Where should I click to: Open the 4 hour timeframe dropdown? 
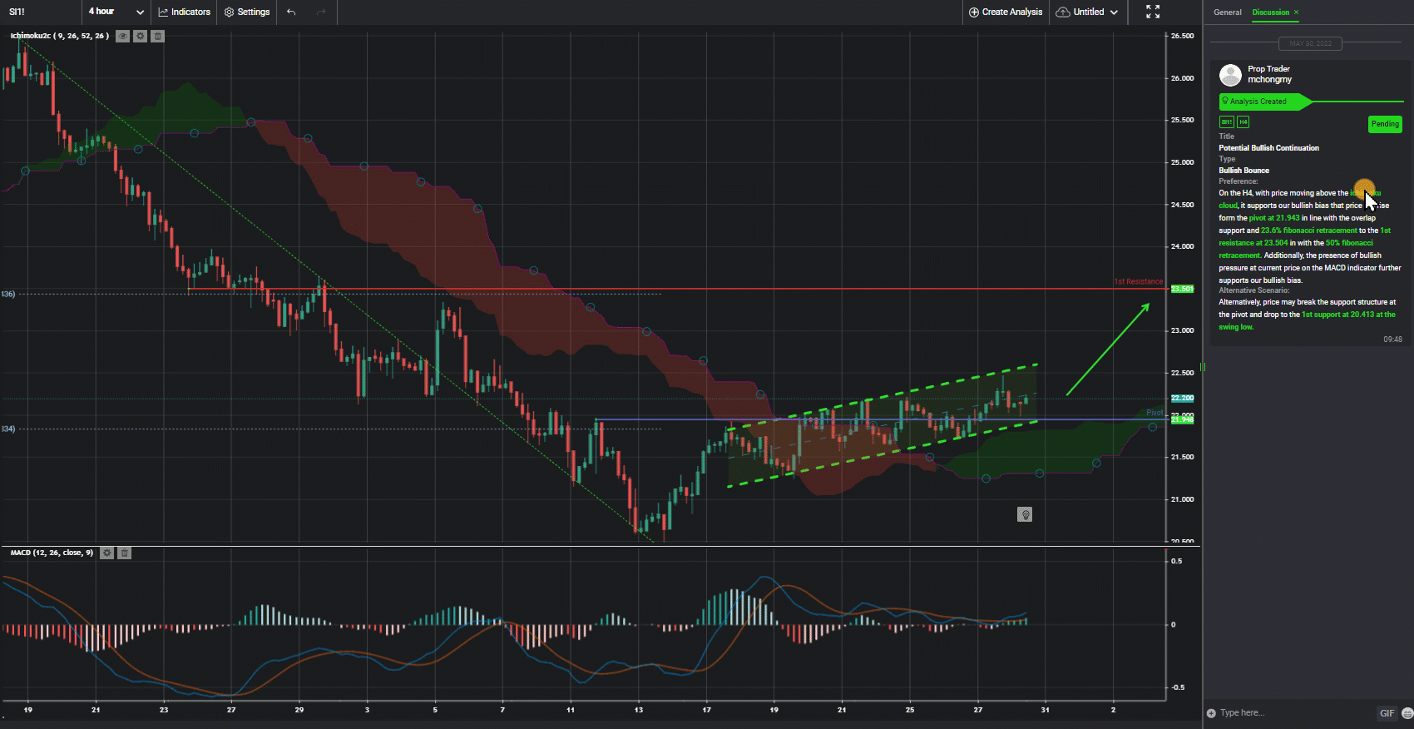116,12
